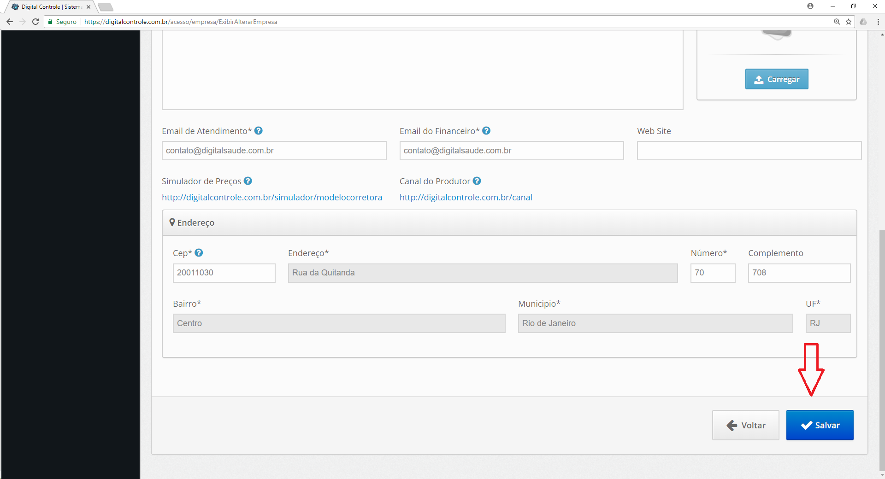Click browser forward arrow
The image size is (885, 479).
click(23, 22)
